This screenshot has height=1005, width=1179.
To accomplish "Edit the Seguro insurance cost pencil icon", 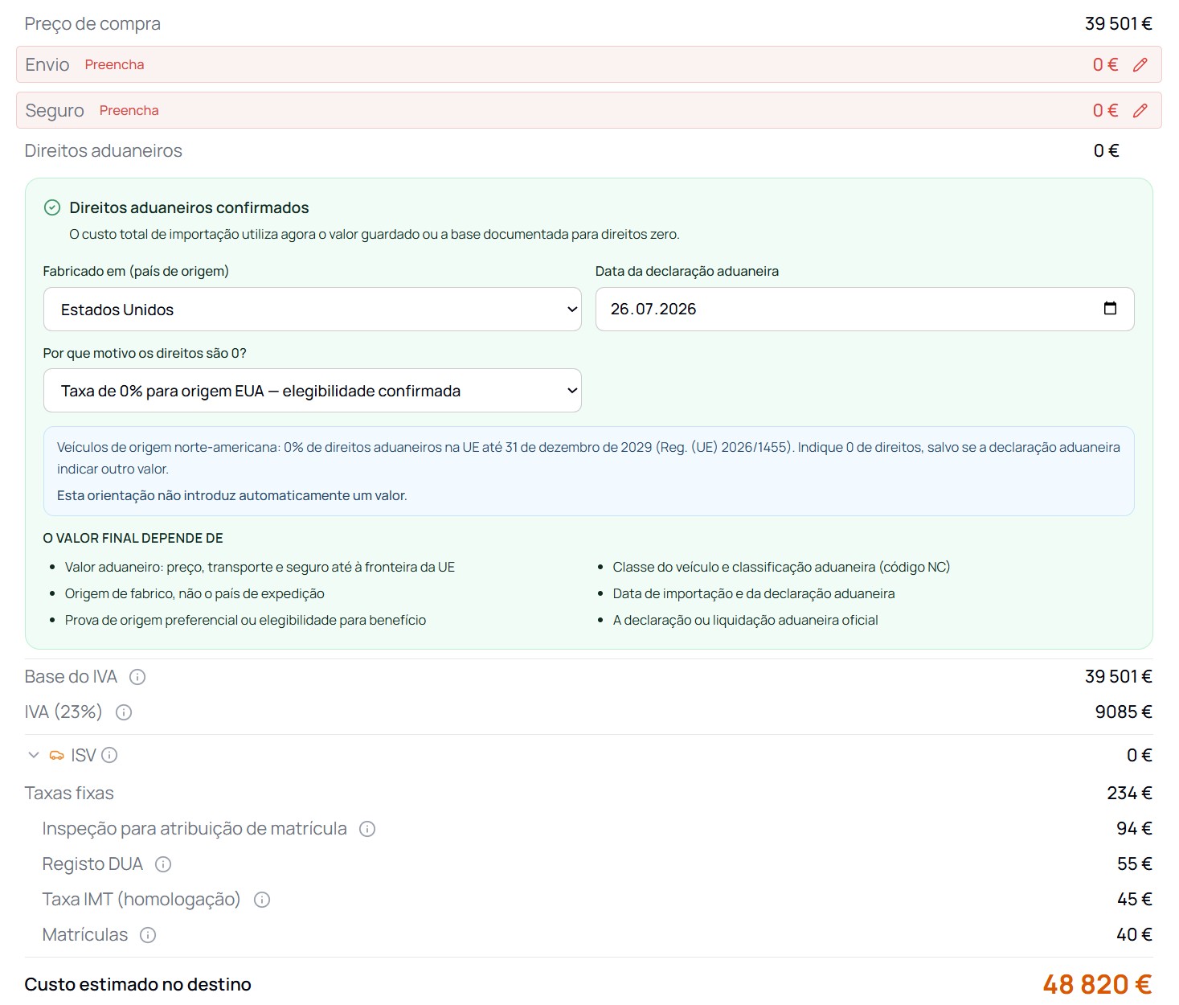I will 1140,111.
